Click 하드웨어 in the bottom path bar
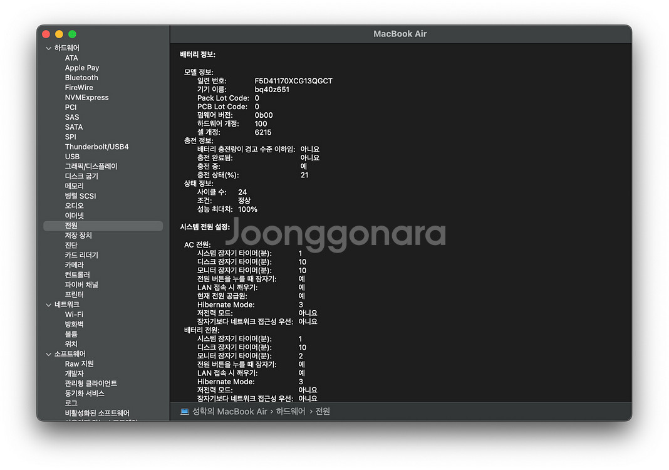The height and width of the screenshot is (470, 669). tap(291, 412)
